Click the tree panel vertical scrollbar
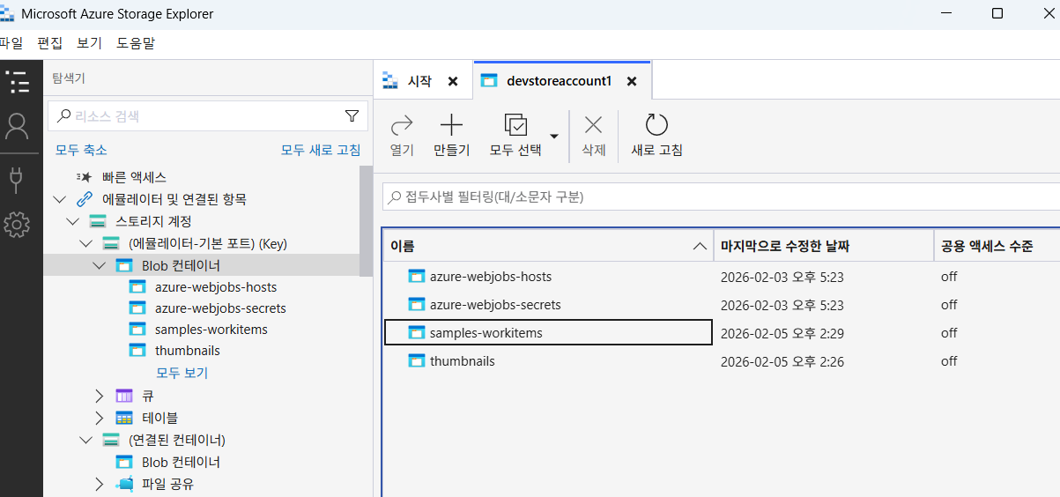This screenshot has width=1060, height=497. [x=366, y=220]
